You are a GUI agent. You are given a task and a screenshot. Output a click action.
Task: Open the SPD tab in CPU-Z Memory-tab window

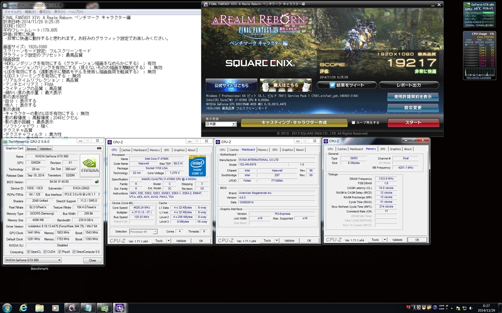click(x=382, y=149)
